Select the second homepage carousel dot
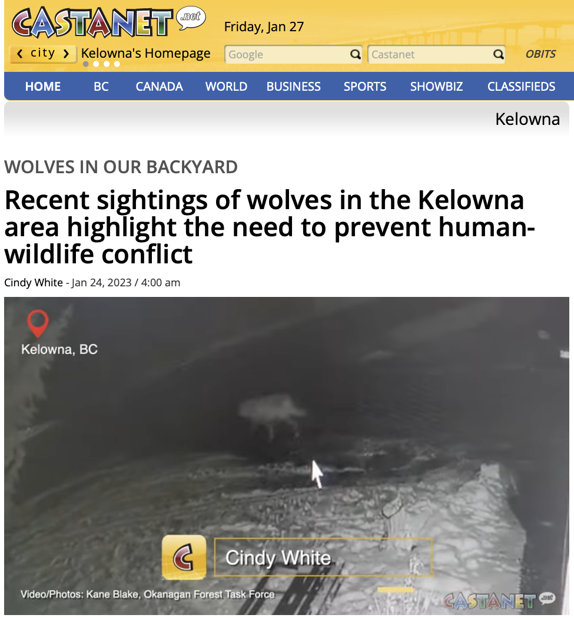This screenshot has width=574, height=618. [96, 64]
